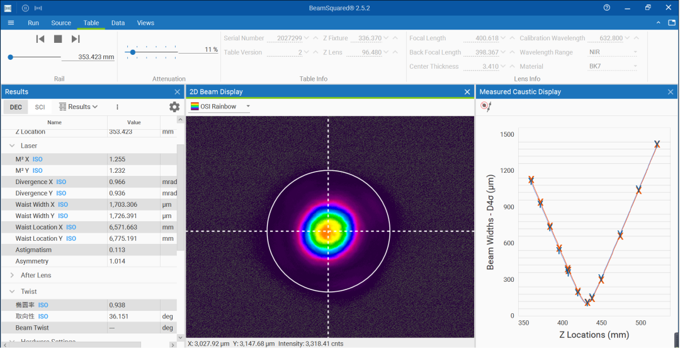The image size is (680, 348).
Task: Decrease Serial Number with down arrow
Action: pyautogui.click(x=307, y=38)
